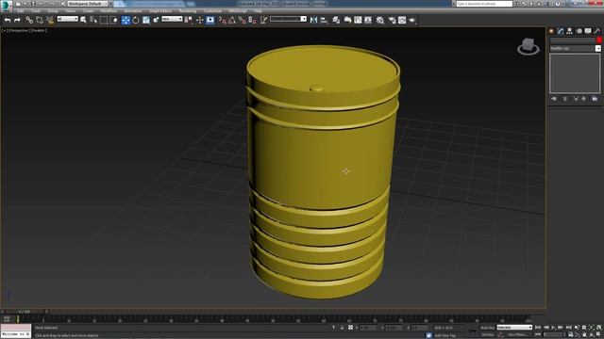Open the Tools menu

coord(36,10)
